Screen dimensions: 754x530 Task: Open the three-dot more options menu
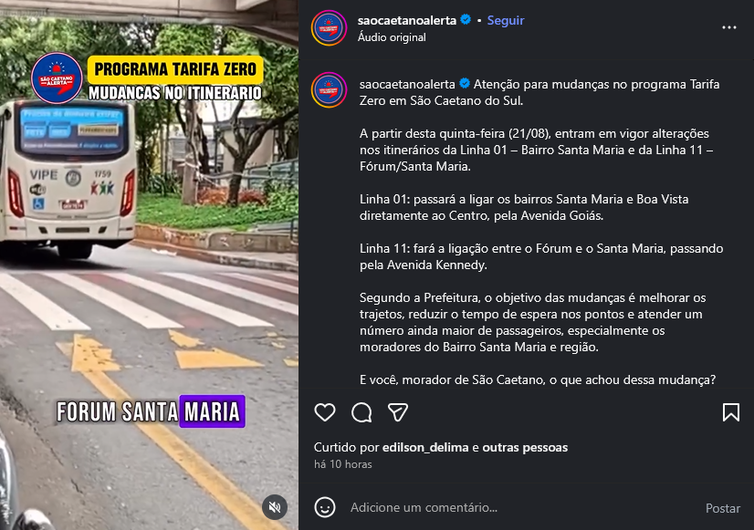coord(729,27)
